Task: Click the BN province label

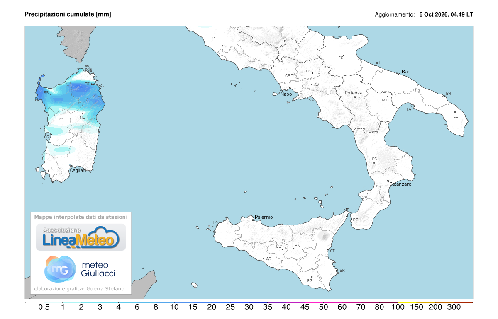Action: (x=309, y=71)
